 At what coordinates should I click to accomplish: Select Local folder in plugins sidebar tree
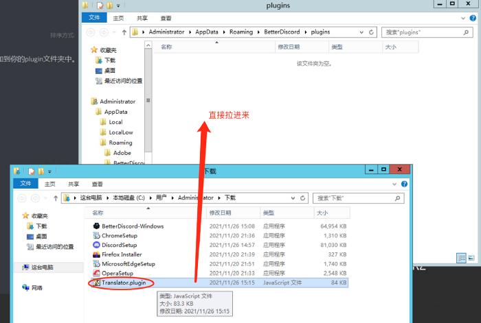tap(111, 122)
